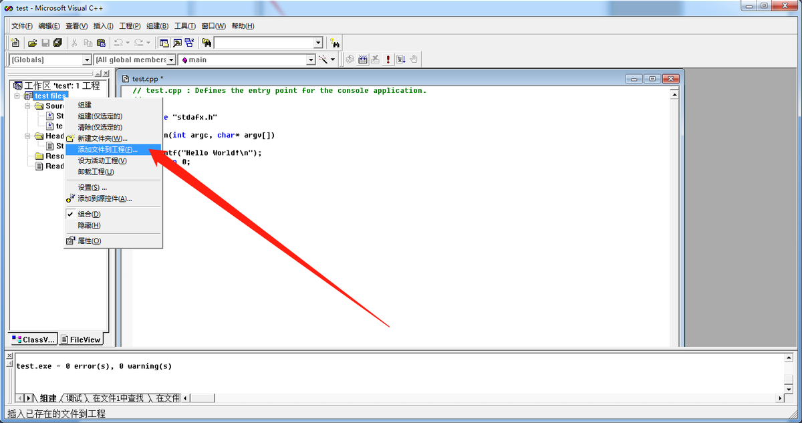802x423 pixels.
Task: Click the Find text input field
Action: coord(263,43)
